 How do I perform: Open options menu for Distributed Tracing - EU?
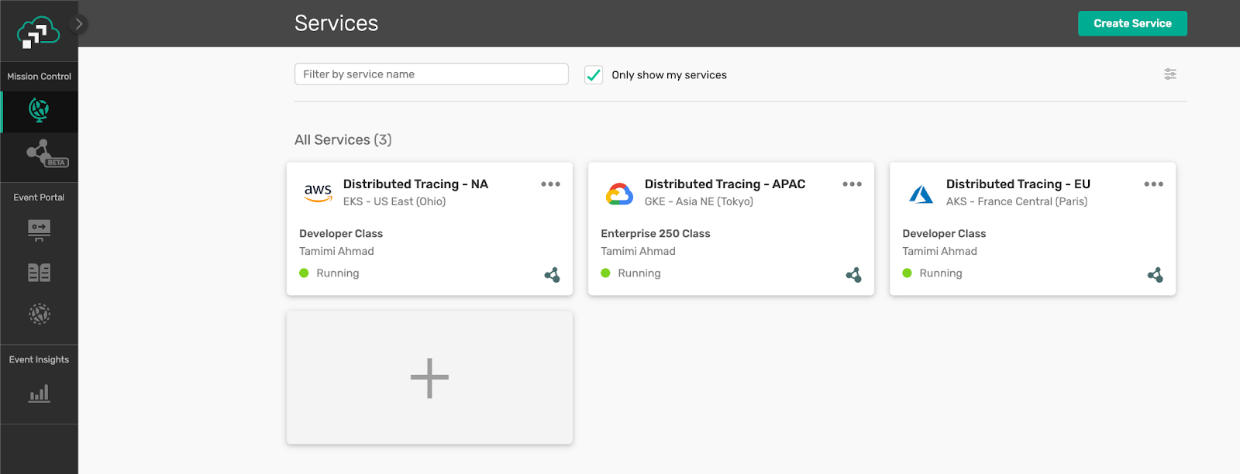pos(1153,184)
